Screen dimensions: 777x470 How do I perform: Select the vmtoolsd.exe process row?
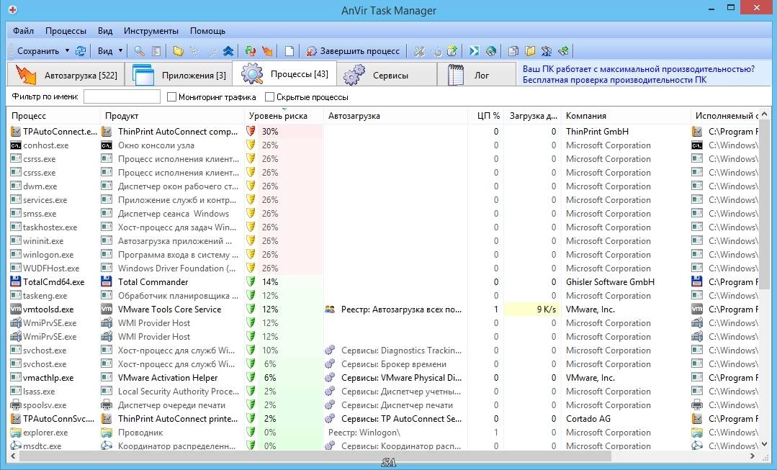(382, 309)
